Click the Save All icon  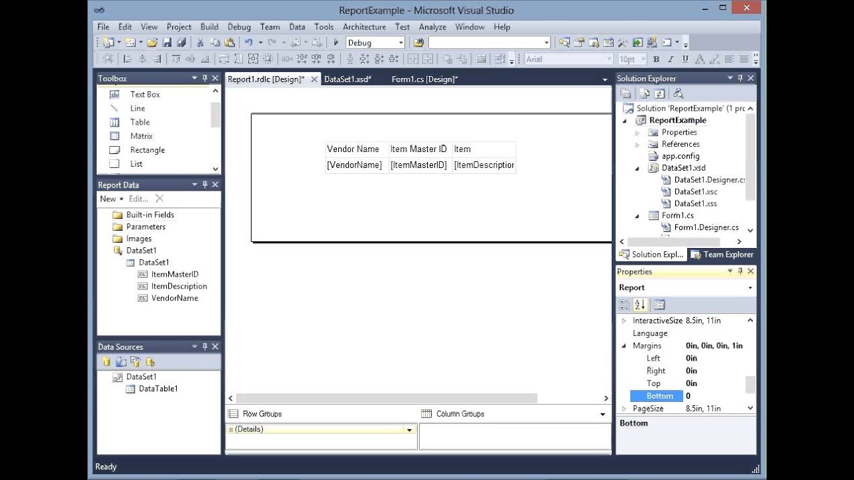(x=181, y=43)
